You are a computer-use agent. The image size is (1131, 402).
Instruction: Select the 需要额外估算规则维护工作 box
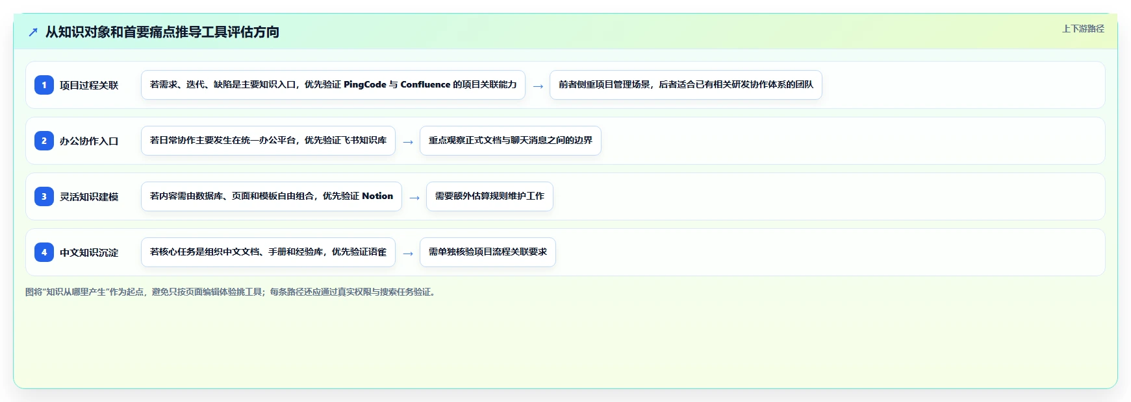490,196
